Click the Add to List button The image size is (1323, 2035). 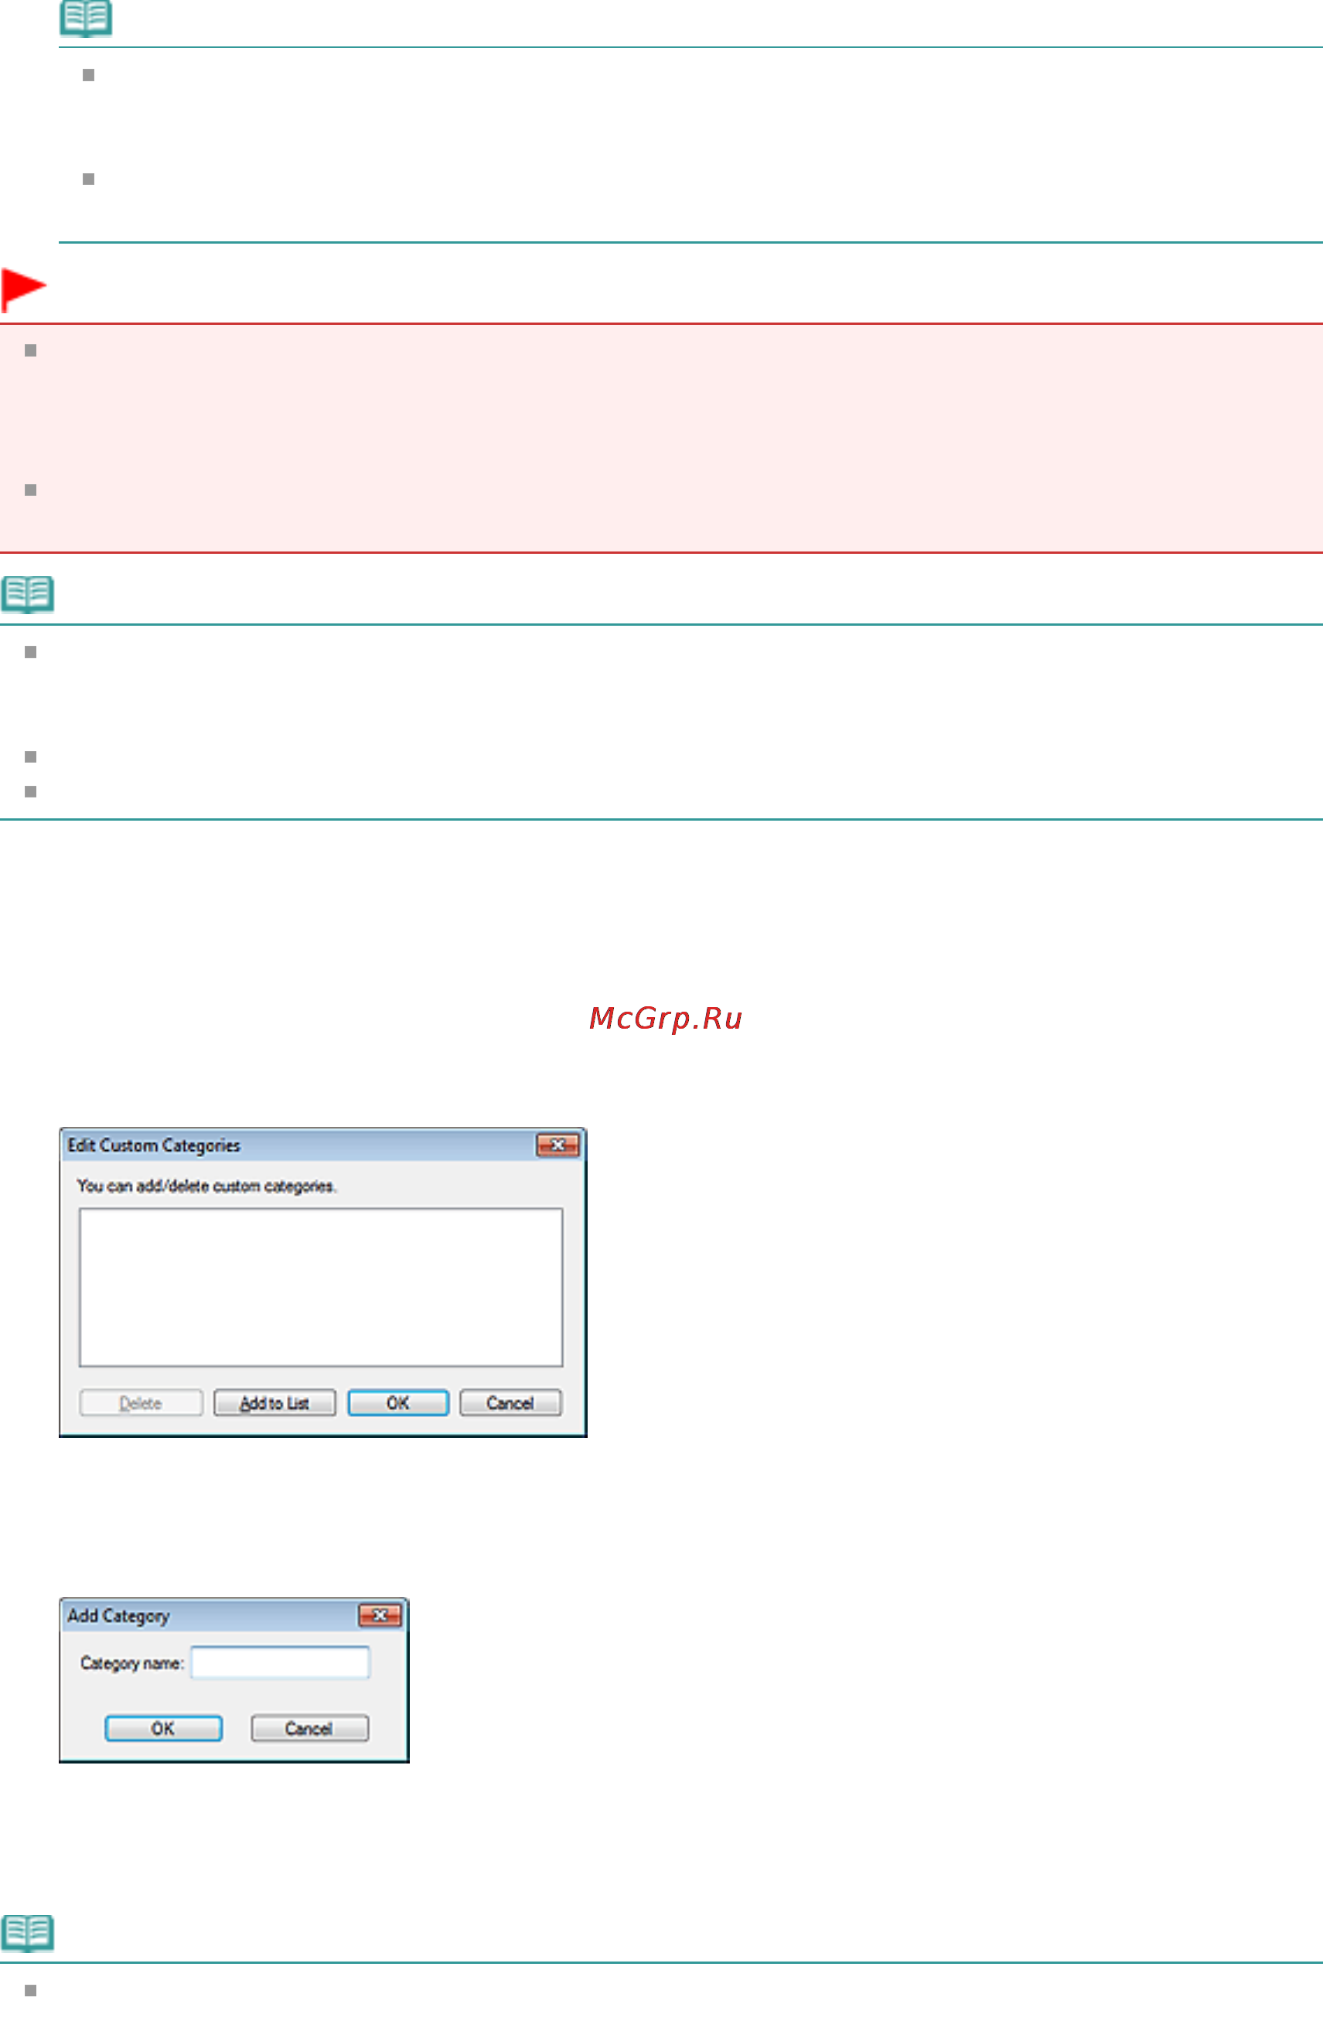[x=274, y=1403]
